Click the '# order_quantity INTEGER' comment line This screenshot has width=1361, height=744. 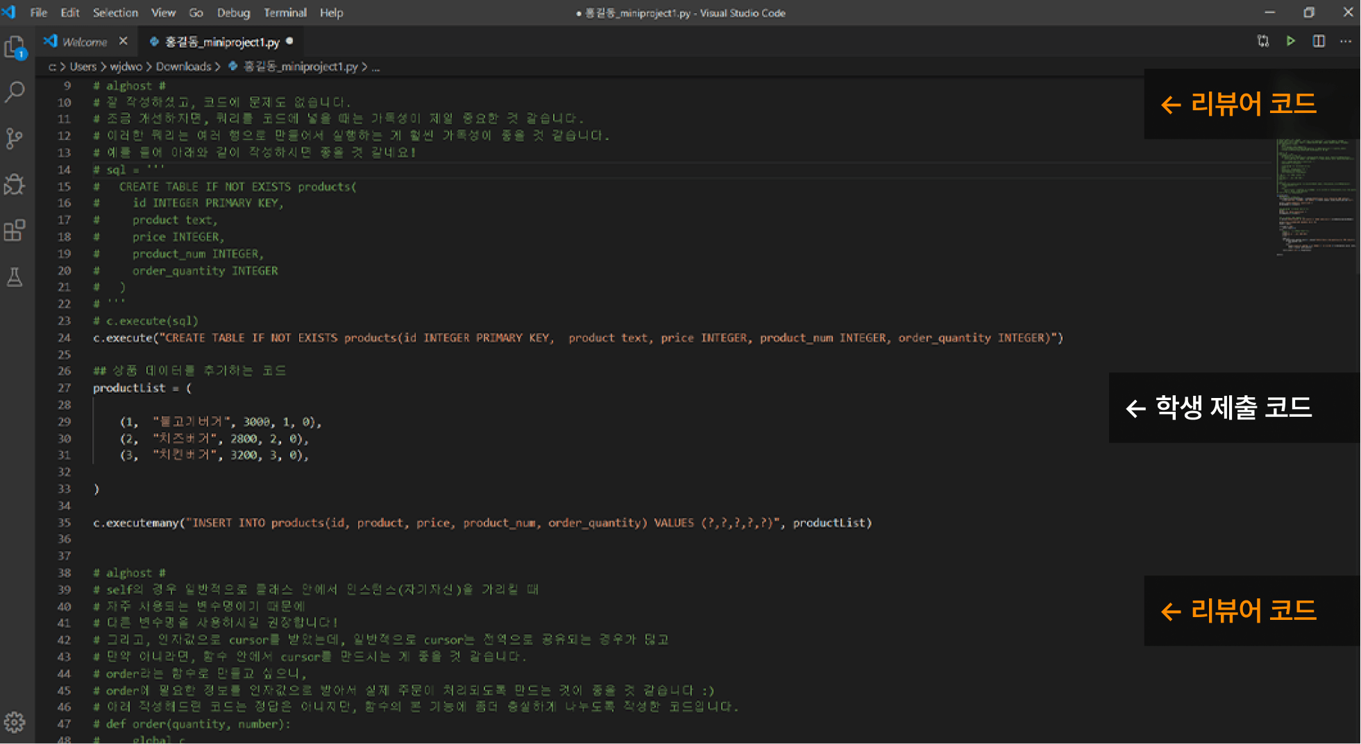(185, 270)
